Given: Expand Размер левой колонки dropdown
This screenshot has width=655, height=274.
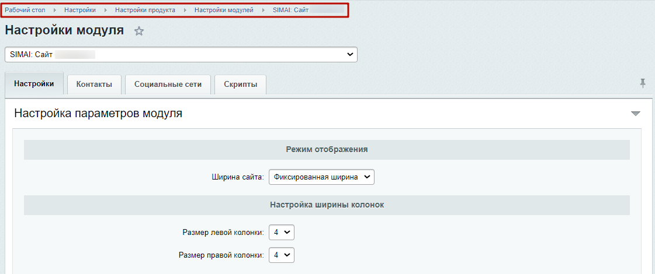Looking at the screenshot, I should click(282, 233).
